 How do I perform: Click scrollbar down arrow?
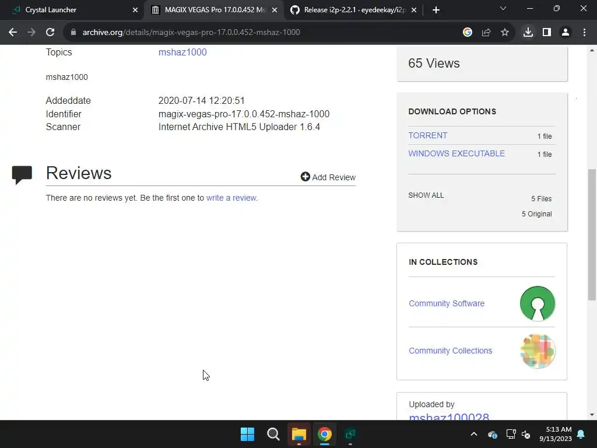click(x=592, y=415)
